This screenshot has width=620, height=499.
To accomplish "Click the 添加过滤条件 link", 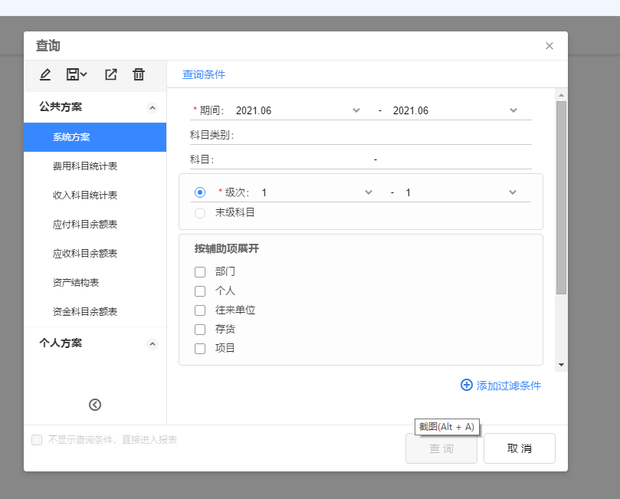I will (x=509, y=386).
